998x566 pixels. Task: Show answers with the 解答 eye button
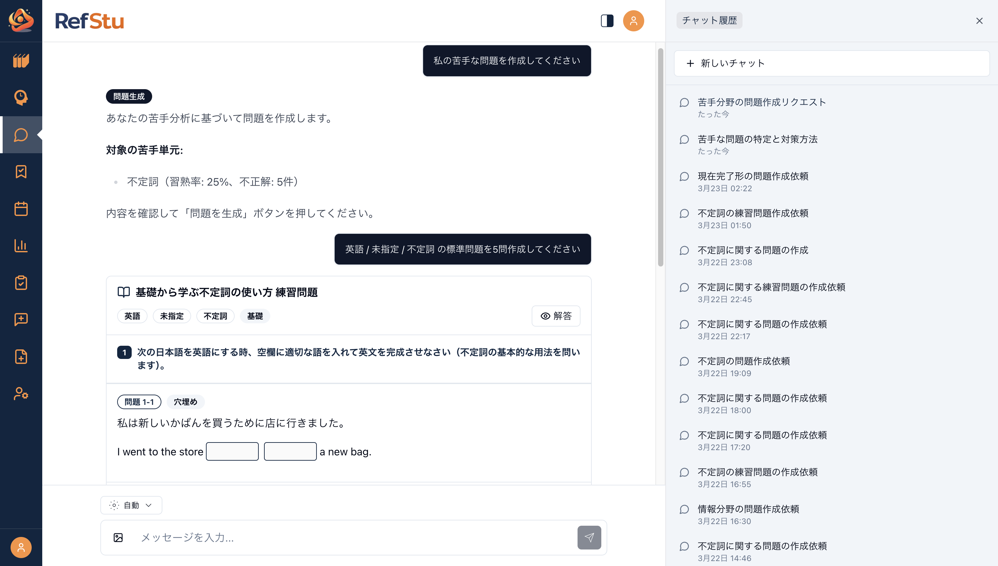coord(555,316)
